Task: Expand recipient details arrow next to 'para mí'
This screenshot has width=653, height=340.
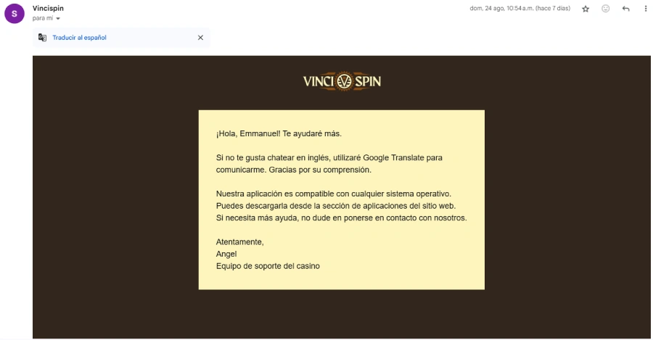Action: (x=58, y=18)
